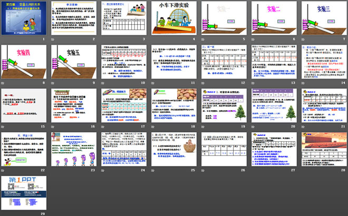Select slide 22 Mickey Mouse summary thumbnail
The width and height of the screenshot is (348, 216).
pyautogui.click(x=24, y=149)
